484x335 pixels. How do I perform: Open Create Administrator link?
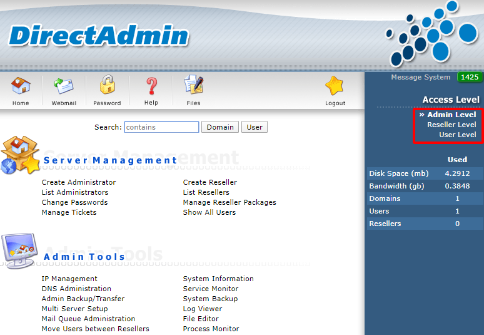(x=79, y=182)
